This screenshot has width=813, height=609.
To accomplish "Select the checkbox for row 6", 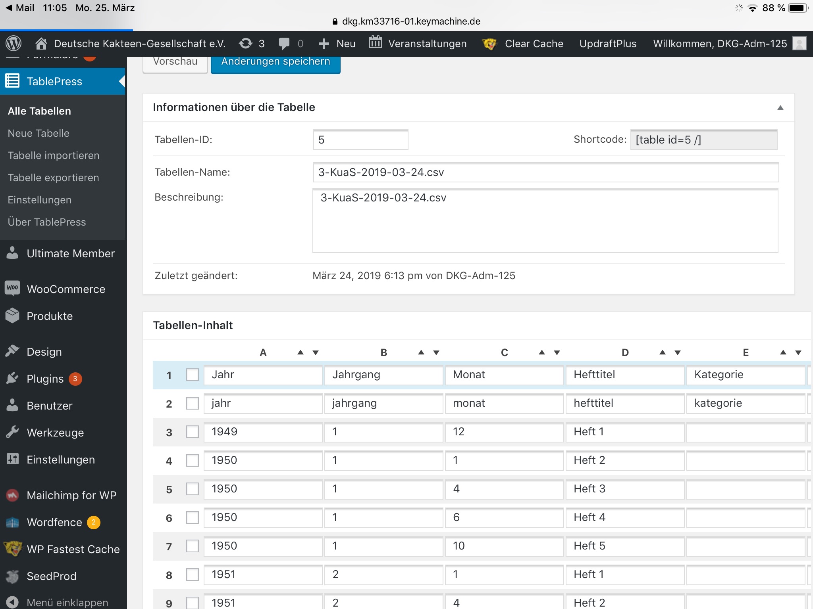I will 193,517.
